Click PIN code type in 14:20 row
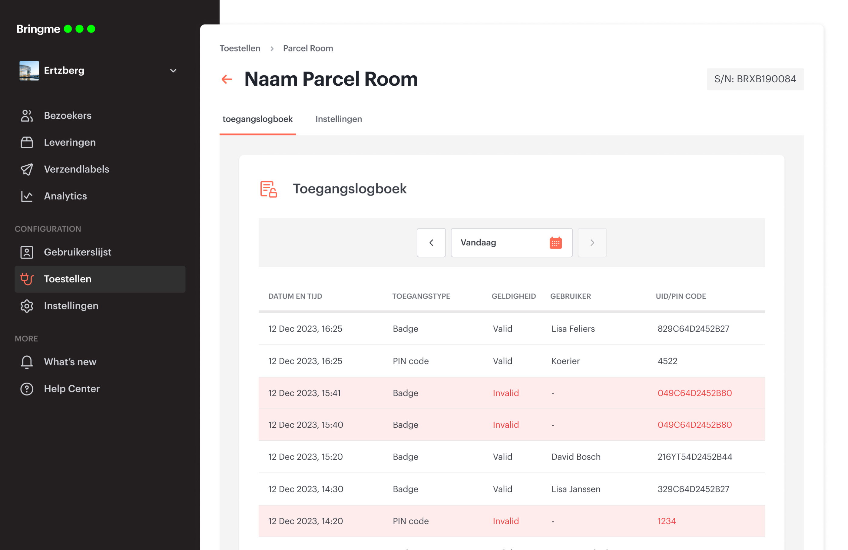The width and height of the screenshot is (848, 550). 410,521
